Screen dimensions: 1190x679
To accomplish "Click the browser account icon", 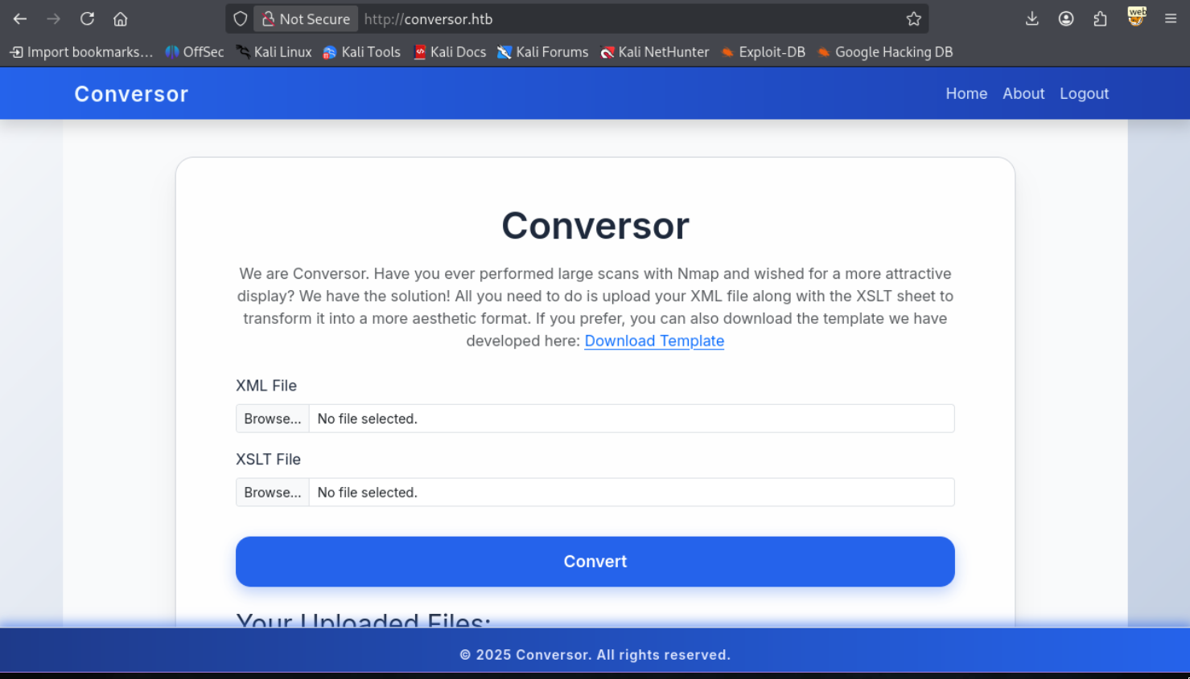I will coord(1066,18).
